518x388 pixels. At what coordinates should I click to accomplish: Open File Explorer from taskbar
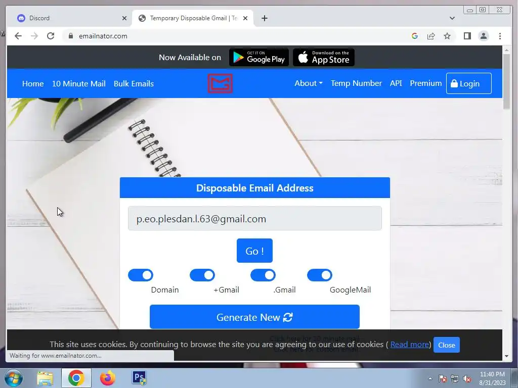point(45,378)
